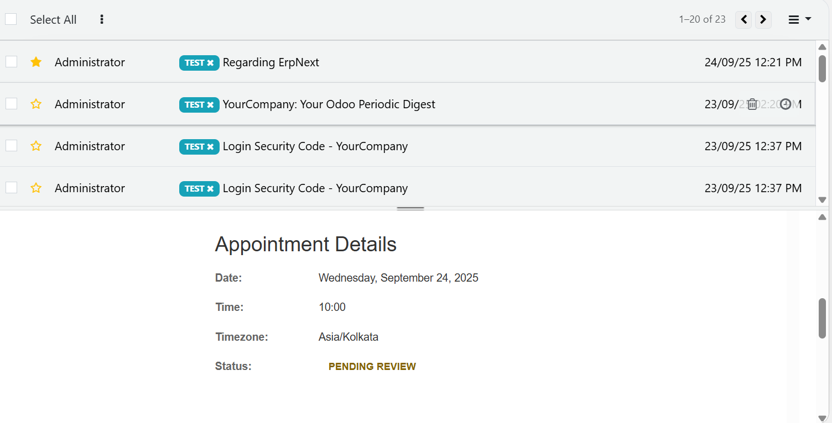Click the split pane divider handle
The height and width of the screenshot is (423, 832).
[410, 209]
